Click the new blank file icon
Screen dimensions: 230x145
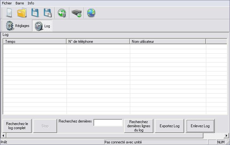click(x=9, y=13)
